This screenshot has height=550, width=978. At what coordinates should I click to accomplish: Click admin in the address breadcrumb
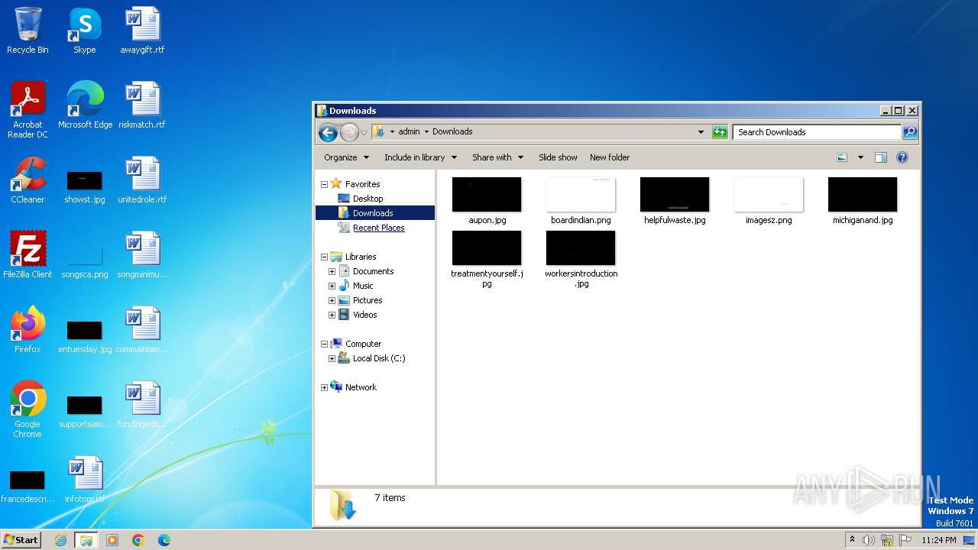point(409,131)
